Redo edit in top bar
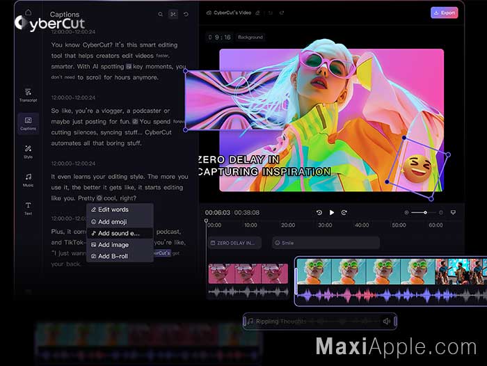This screenshot has height=366, width=487. click(x=282, y=13)
